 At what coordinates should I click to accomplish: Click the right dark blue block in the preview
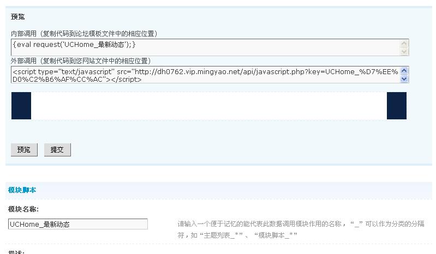tap(397, 106)
